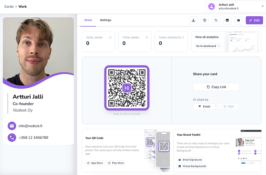Screen dimensions: 266x175
Task: Click the Total Views info icon
Action: click(110, 37)
